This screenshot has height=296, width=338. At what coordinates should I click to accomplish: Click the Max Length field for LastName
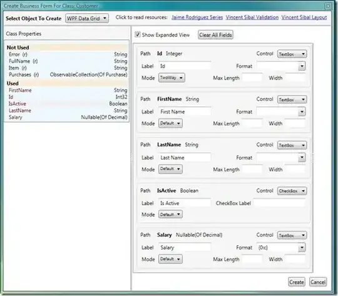tap(252, 170)
